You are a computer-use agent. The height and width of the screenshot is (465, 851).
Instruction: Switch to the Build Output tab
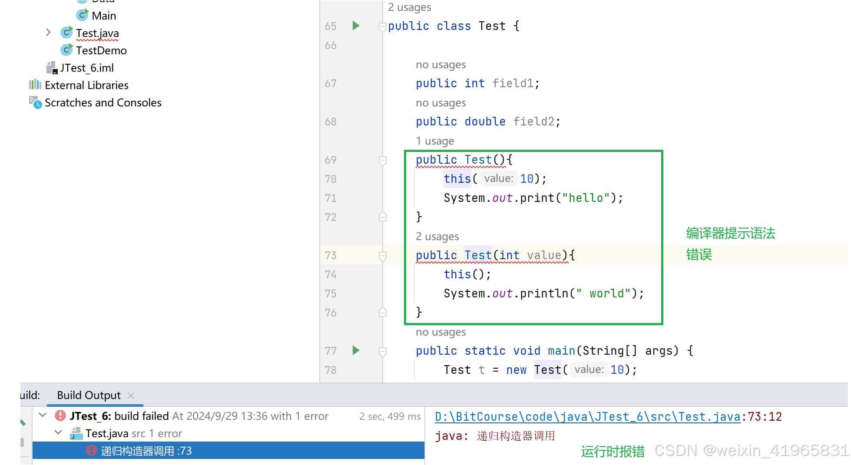(x=89, y=395)
